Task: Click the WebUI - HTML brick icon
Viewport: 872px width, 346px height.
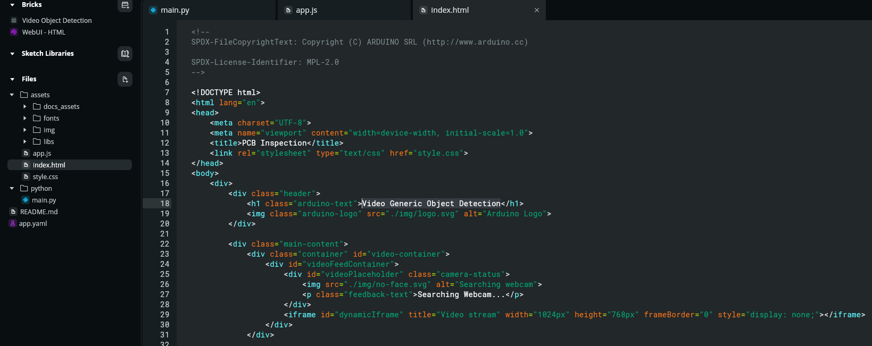Action: click(x=14, y=32)
